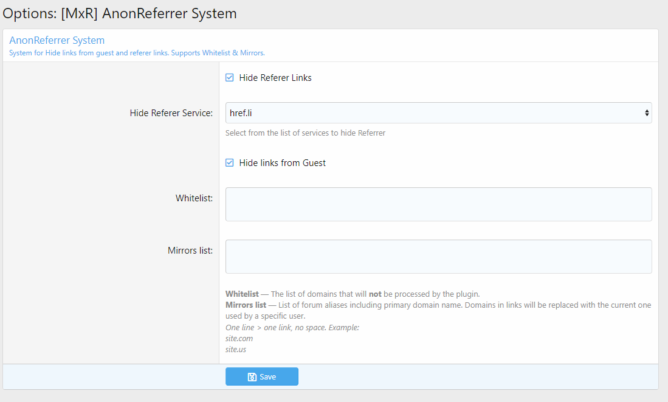Click the Whitelist field label
The height and width of the screenshot is (402, 668).
pyautogui.click(x=194, y=198)
